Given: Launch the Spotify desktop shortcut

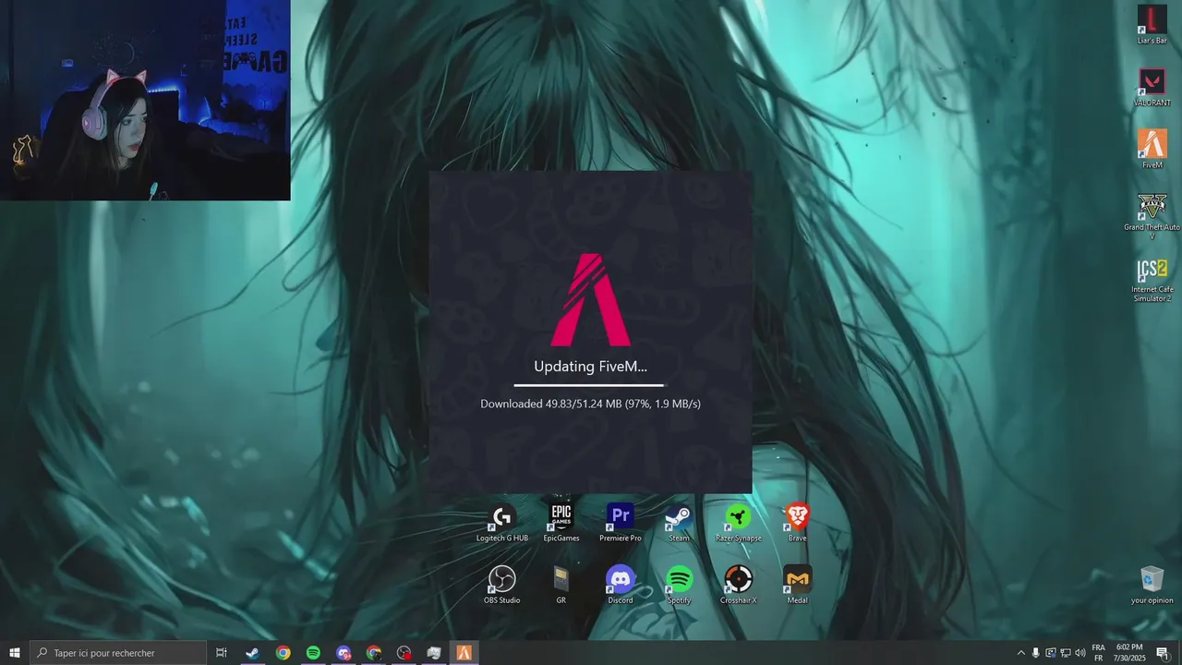Looking at the screenshot, I should tap(679, 585).
